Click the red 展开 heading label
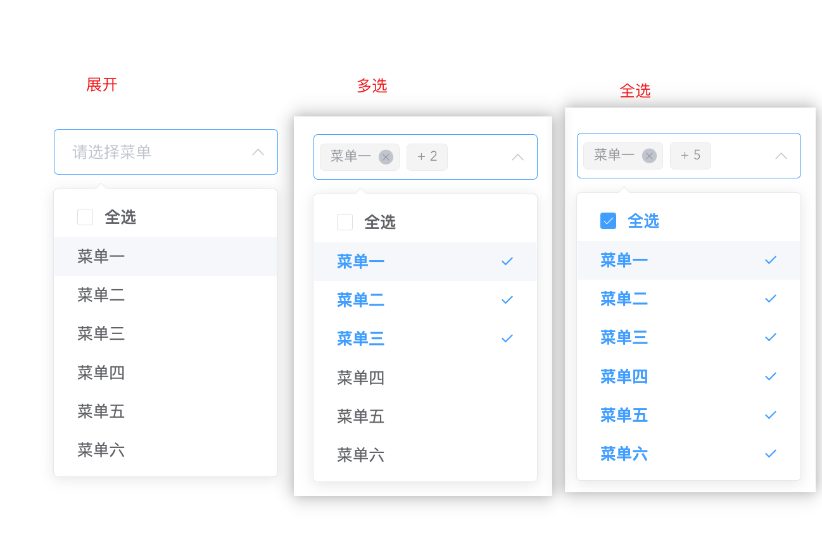 point(102,85)
